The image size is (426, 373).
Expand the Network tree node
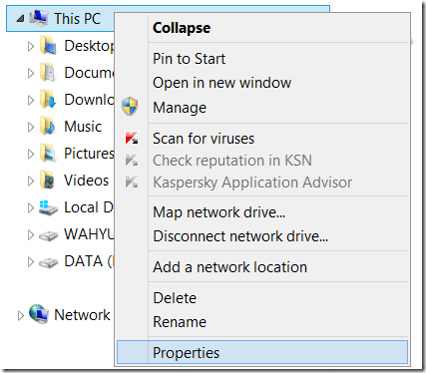pos(21,315)
